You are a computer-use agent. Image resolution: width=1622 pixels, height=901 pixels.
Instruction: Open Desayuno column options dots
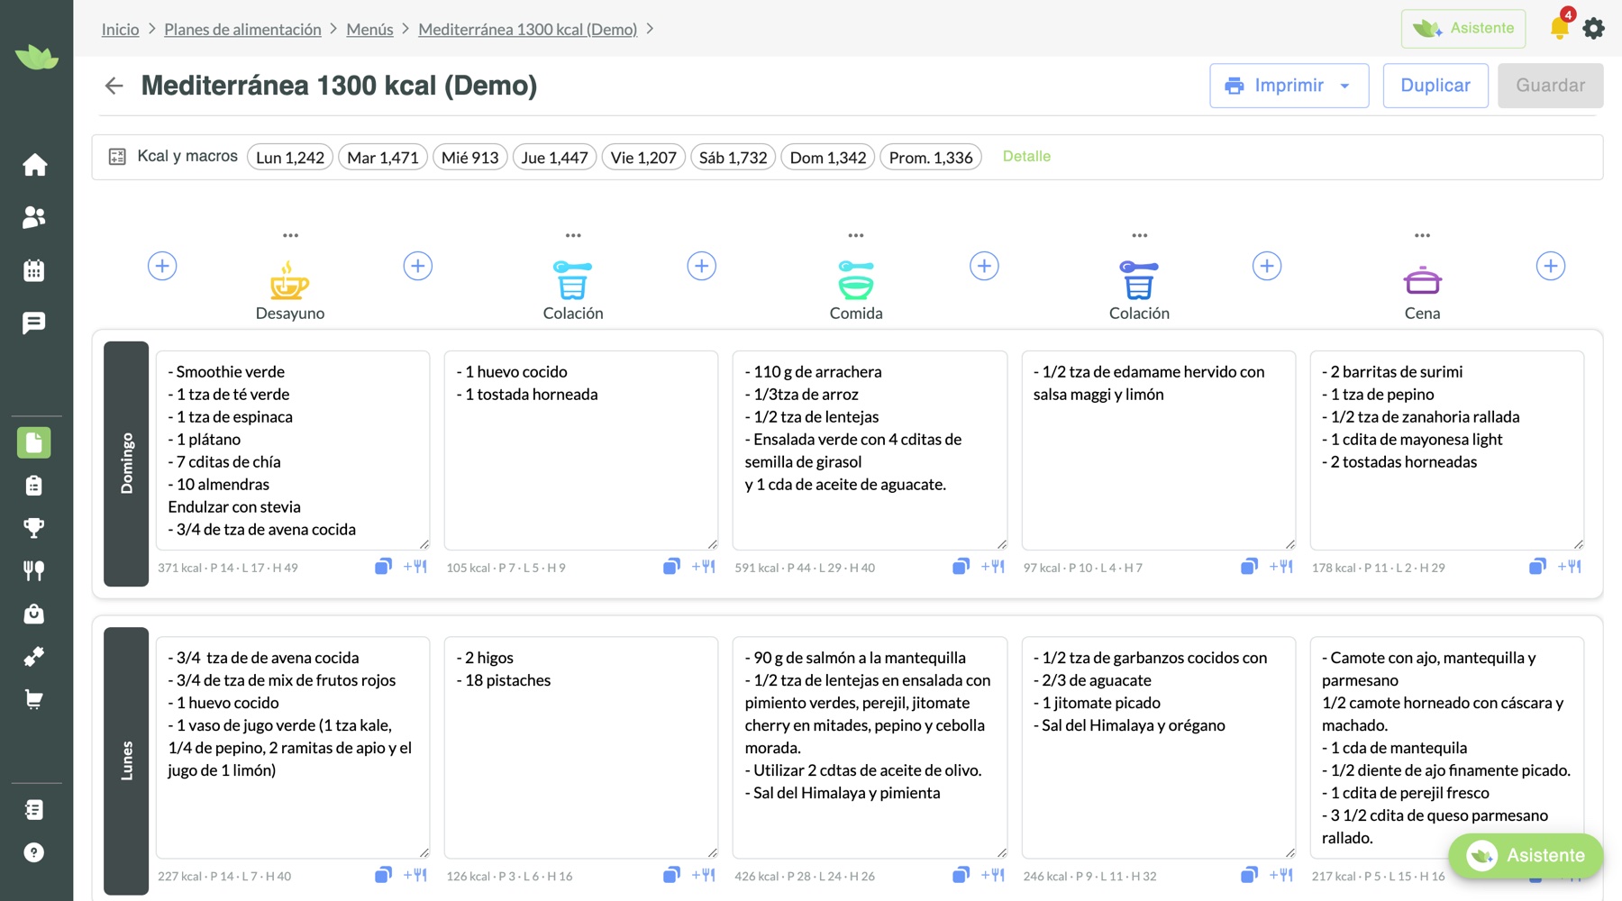(x=290, y=235)
